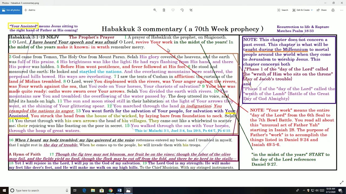Open Task View from taskbar
Image resolution: width=346 pixels, height=194 pixels.
point(75,190)
